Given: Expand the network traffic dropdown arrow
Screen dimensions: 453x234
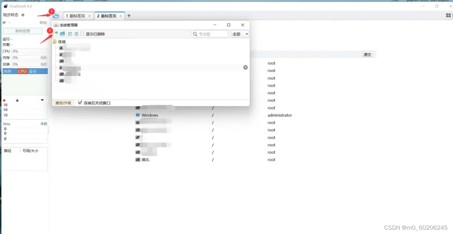Looking at the screenshot, I should [x=42, y=100].
